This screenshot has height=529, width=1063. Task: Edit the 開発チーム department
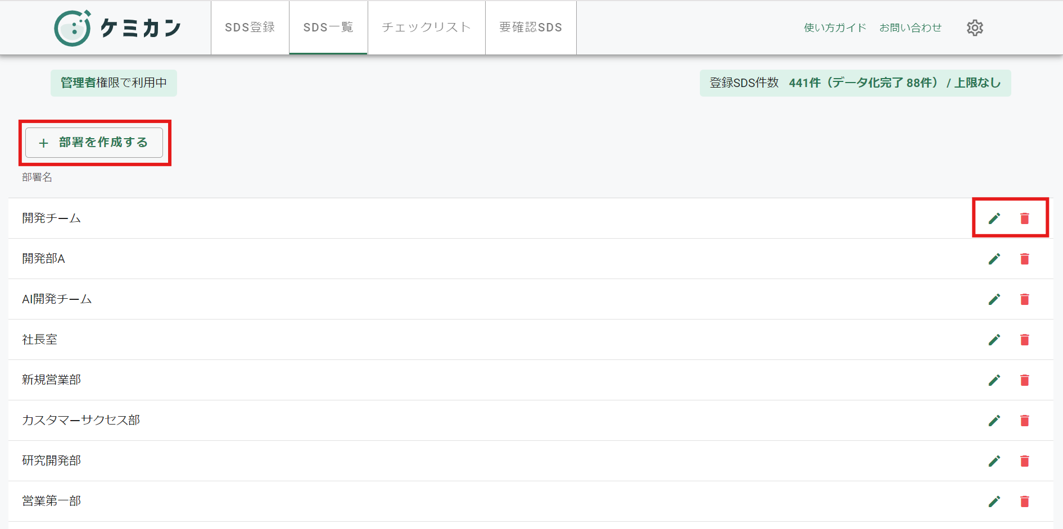coord(994,218)
